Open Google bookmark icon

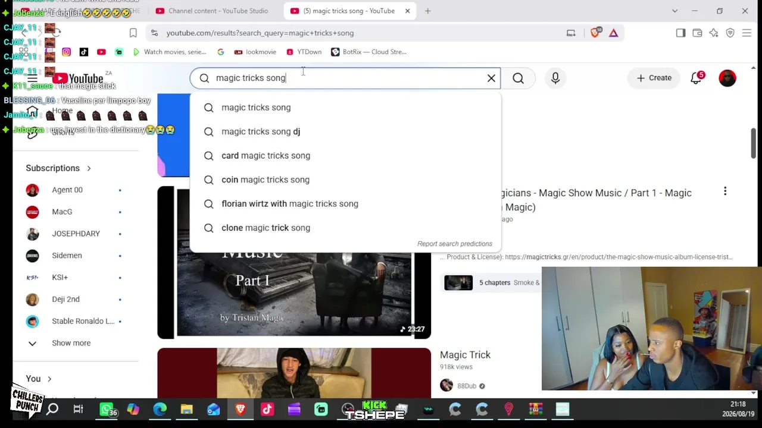(221, 52)
